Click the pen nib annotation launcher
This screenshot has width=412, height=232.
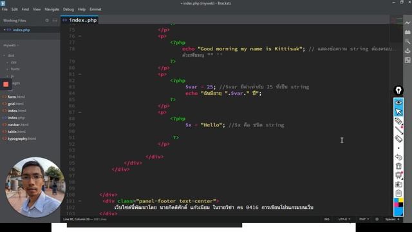pyautogui.click(x=398, y=90)
